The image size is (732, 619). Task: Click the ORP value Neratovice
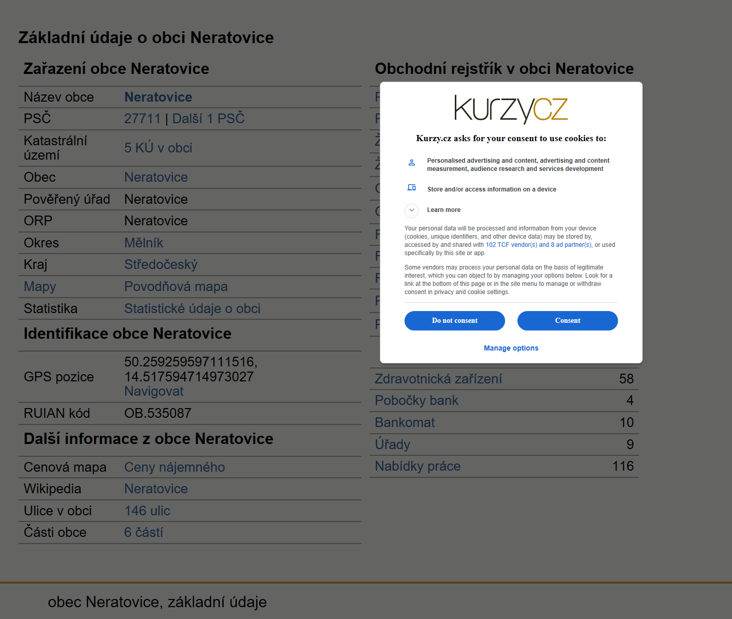point(156,221)
